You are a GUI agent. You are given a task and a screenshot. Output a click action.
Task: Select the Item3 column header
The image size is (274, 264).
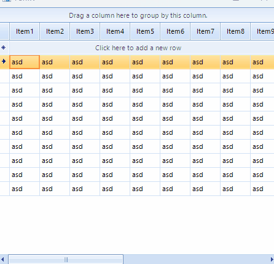pos(85,31)
